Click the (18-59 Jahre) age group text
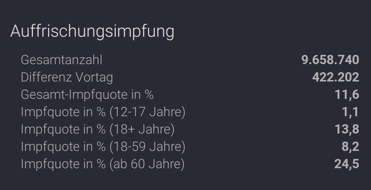Screen dimensions: 371x190 (148, 147)
